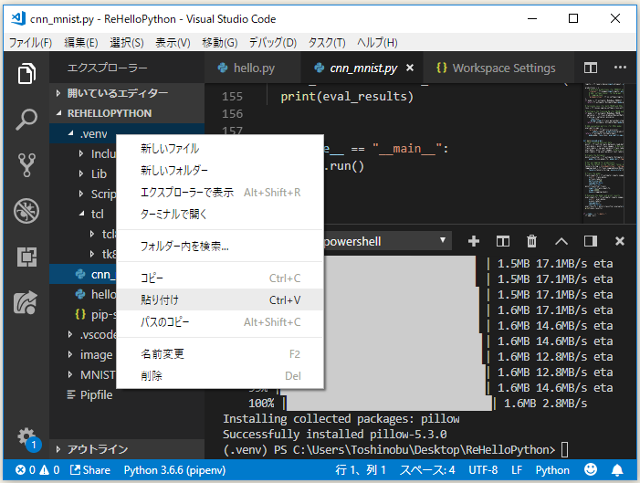Create a new terminal with plus icon
640x483 pixels.
click(x=474, y=241)
